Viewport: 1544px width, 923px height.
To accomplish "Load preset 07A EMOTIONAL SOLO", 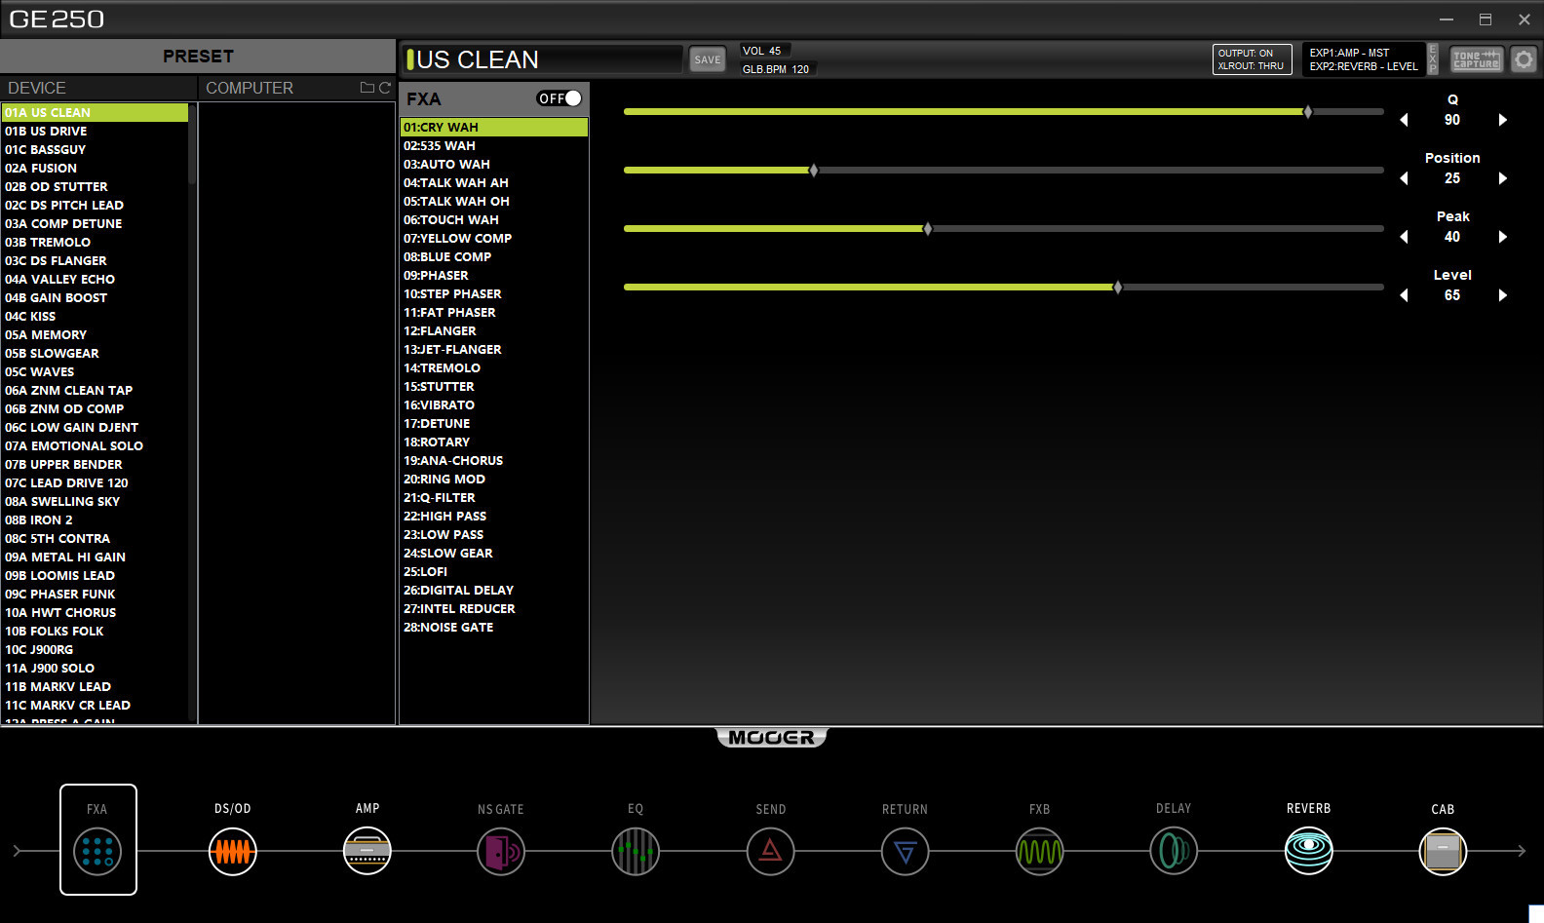I will 96,446.
